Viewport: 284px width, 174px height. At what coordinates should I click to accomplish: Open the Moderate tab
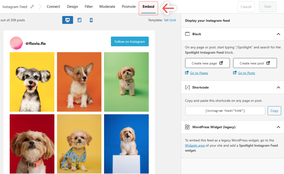tap(107, 6)
